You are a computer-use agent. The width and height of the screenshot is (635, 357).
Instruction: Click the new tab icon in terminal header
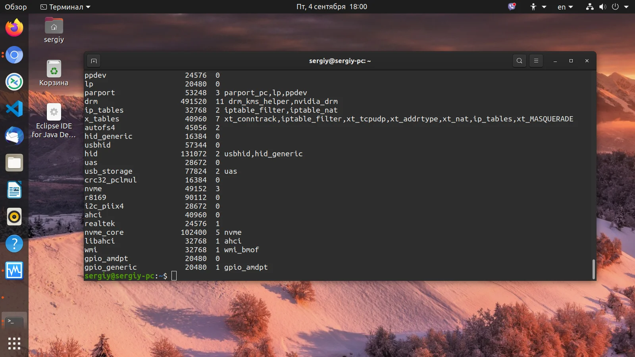pos(94,61)
